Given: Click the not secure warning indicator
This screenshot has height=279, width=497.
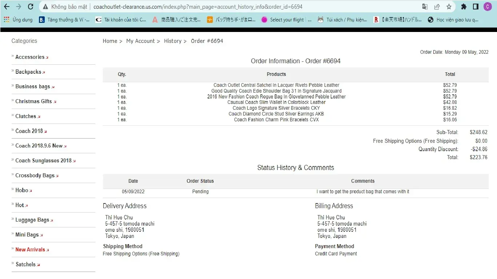Looking at the screenshot, I should tap(65, 7).
